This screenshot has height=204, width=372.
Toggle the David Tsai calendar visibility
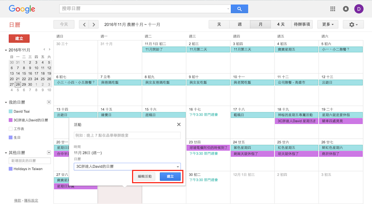point(10,111)
